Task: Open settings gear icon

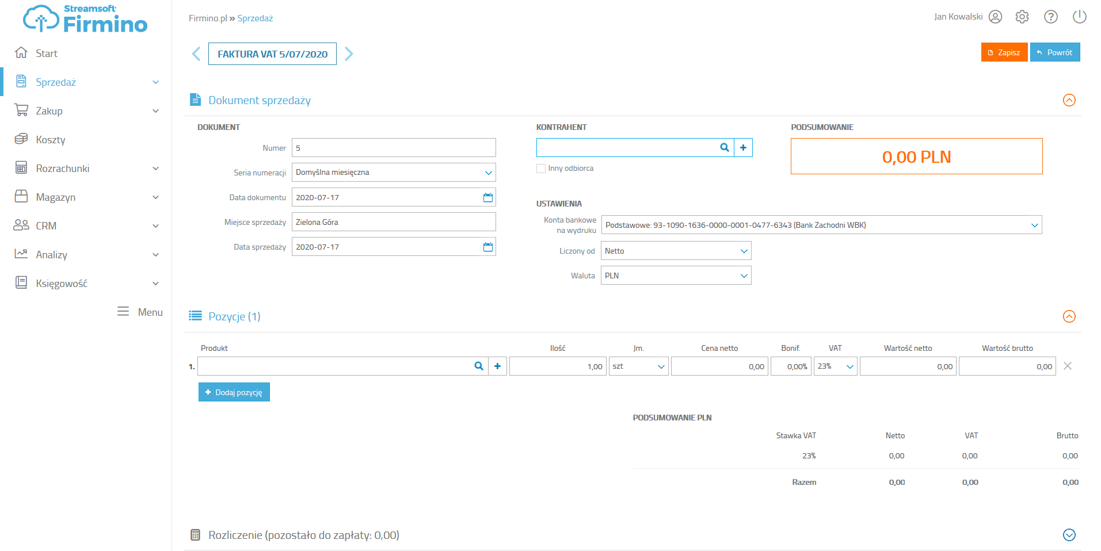Action: (1022, 17)
